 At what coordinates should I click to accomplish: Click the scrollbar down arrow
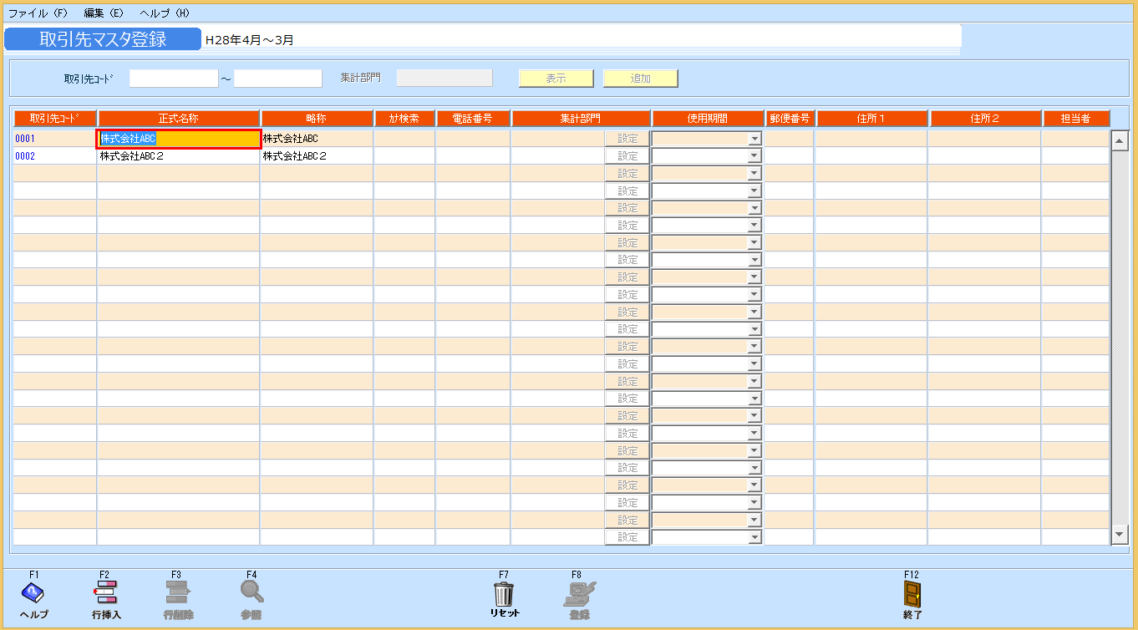click(1120, 535)
